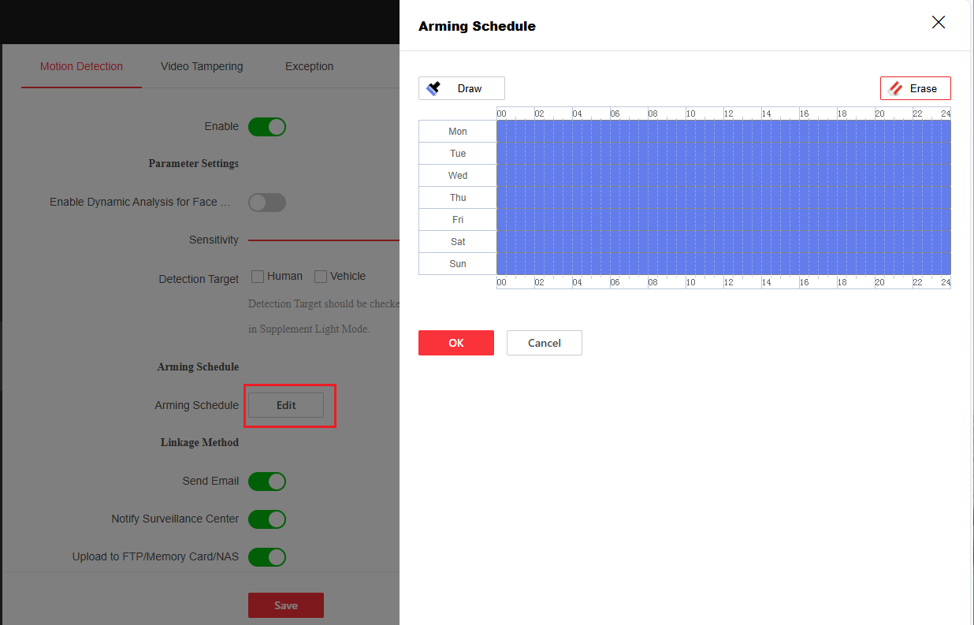The width and height of the screenshot is (974, 625).
Task: Toggle the Enable motion detection switch
Action: click(x=266, y=127)
